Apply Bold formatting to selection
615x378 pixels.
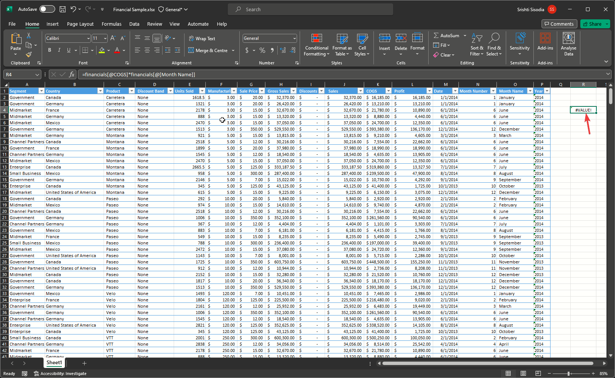tap(50, 50)
